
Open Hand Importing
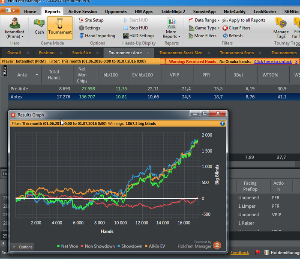tap(97, 36)
